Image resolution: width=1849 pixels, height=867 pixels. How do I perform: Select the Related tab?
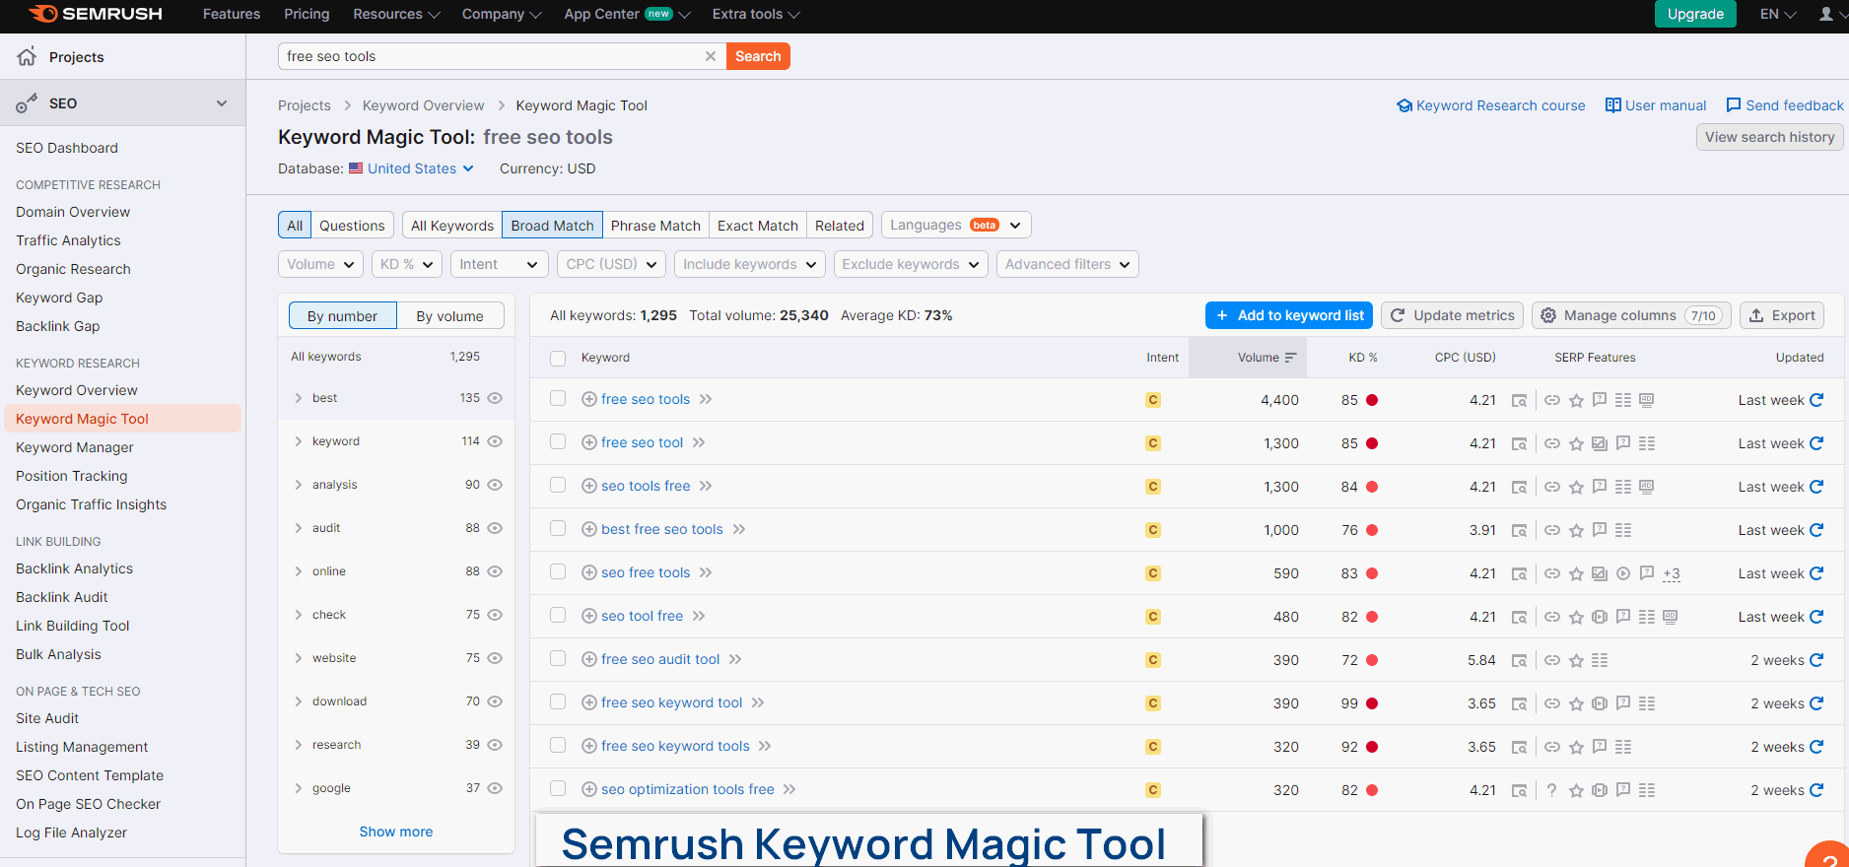coord(840,226)
